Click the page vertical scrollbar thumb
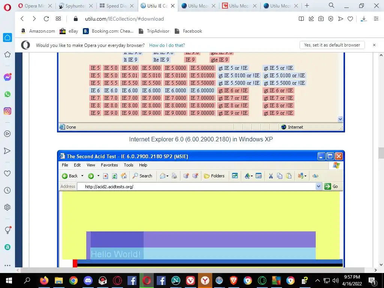The width and height of the screenshot is (384, 288). tap(381, 153)
